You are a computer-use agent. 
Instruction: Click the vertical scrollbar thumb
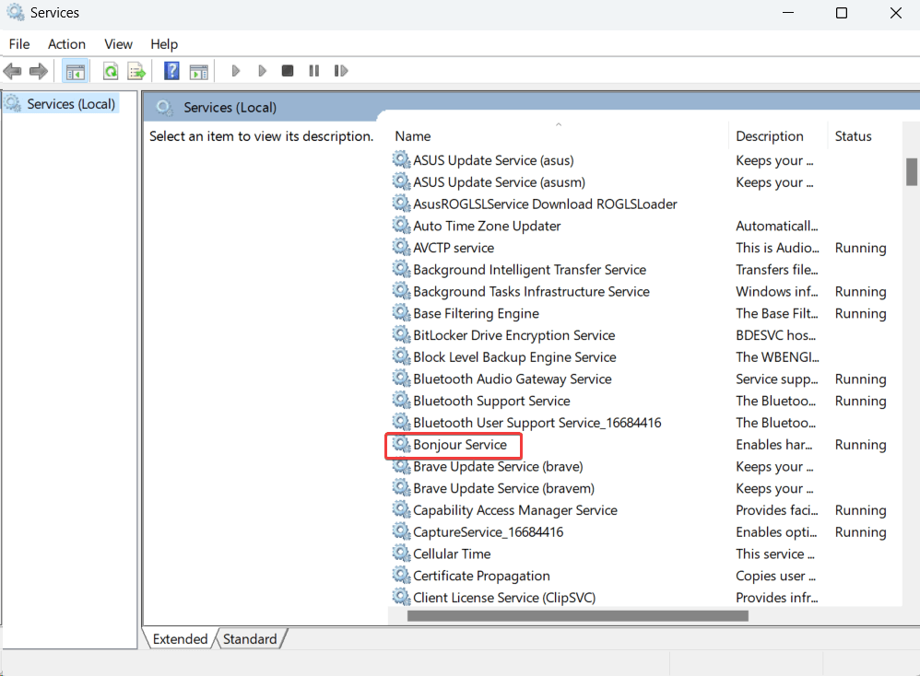[911, 171]
